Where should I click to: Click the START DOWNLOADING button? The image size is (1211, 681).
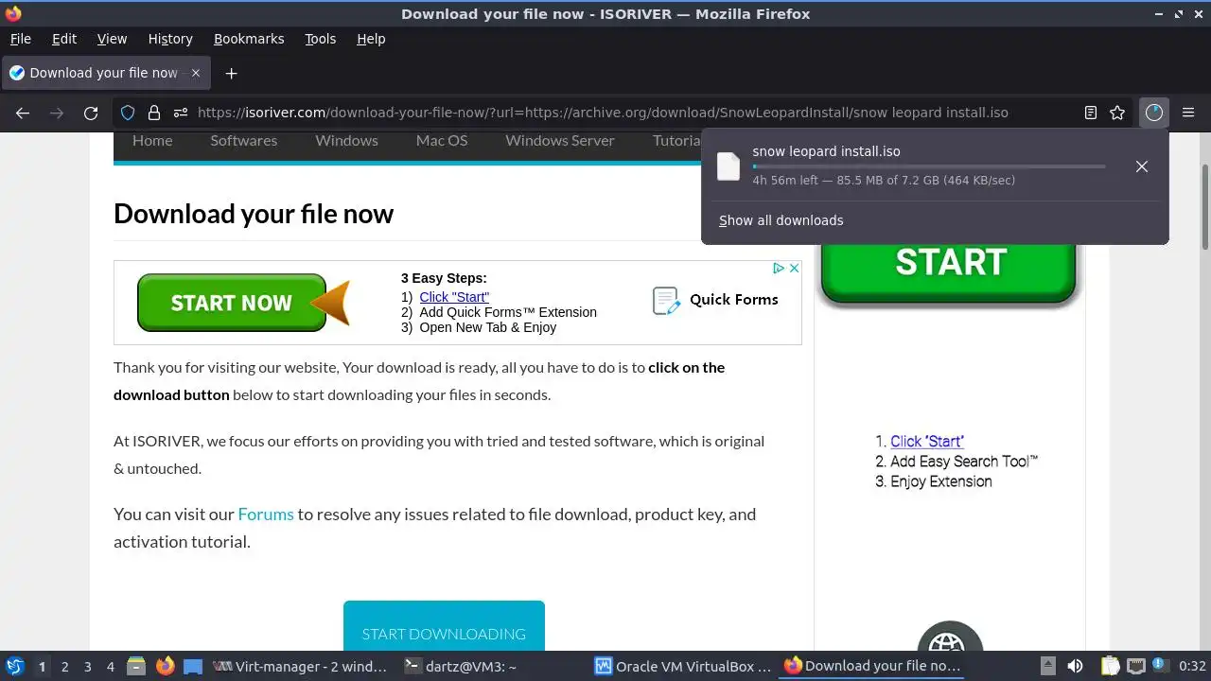coord(444,626)
